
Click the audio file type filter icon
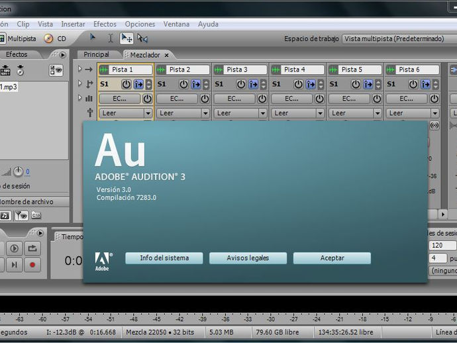pos(5,215)
